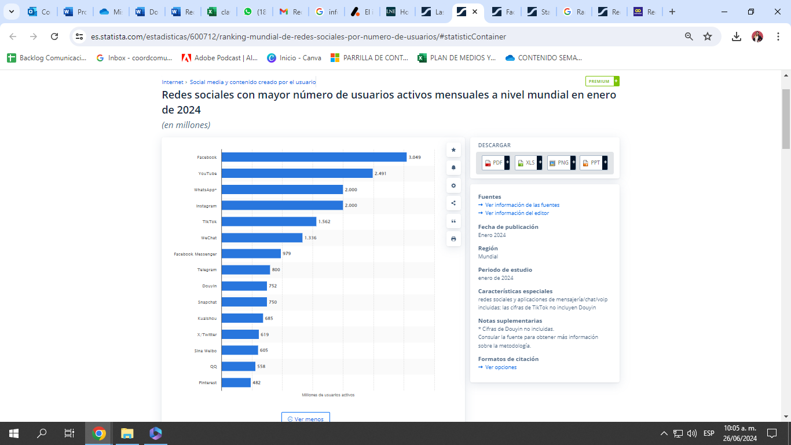Click the browser forward arrow
791x445 pixels.
34,37
